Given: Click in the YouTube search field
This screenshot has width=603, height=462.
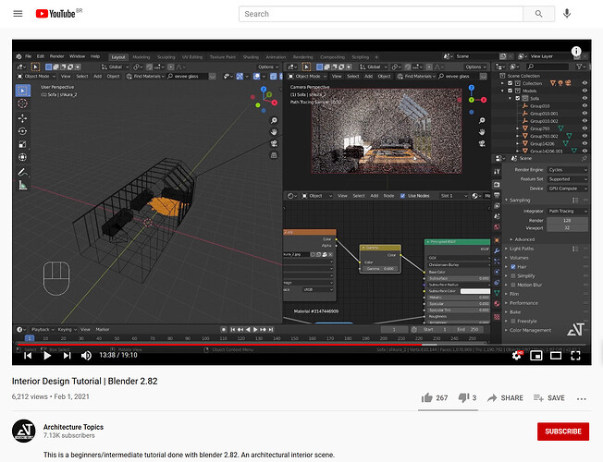Looking at the screenshot, I should pyautogui.click(x=381, y=14).
